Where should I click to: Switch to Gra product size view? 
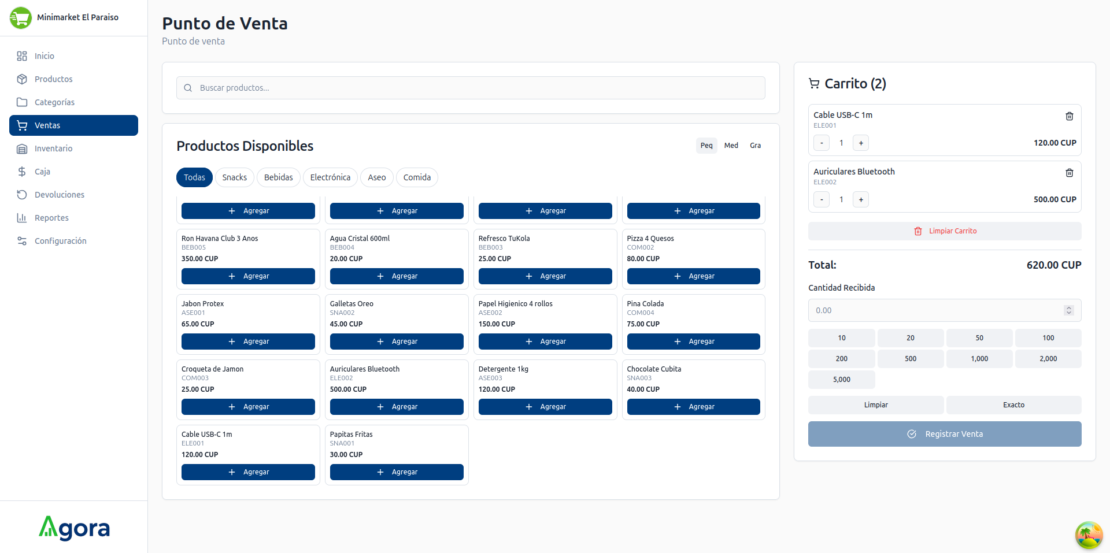point(756,146)
